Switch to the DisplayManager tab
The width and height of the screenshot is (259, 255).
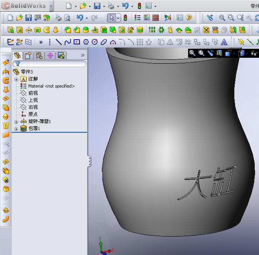coord(61,55)
